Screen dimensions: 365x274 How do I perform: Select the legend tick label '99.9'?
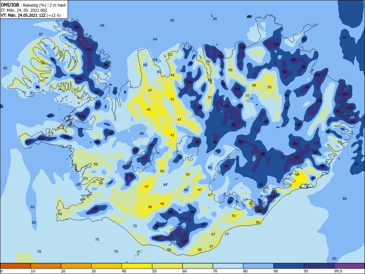tap(338, 271)
